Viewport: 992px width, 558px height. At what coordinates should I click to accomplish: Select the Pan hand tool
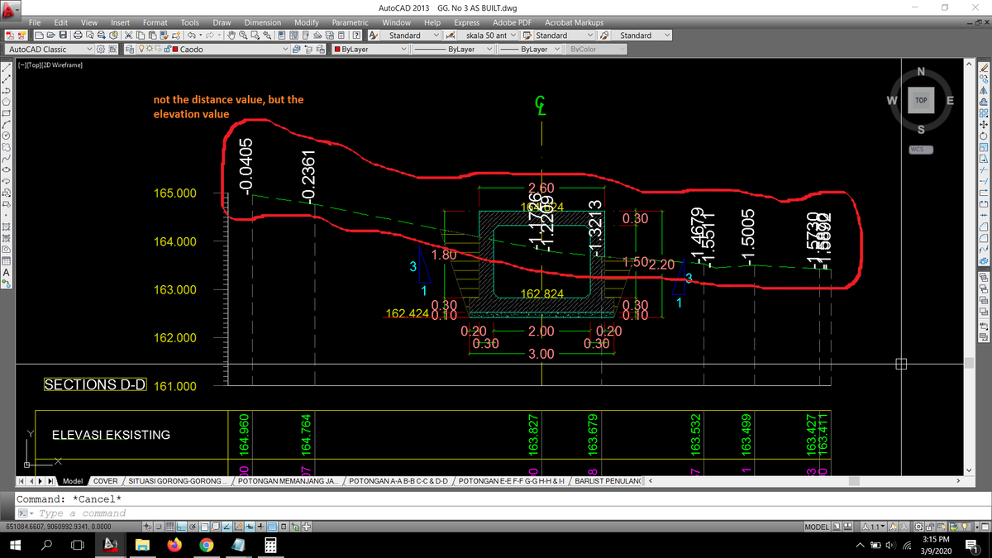(233, 36)
